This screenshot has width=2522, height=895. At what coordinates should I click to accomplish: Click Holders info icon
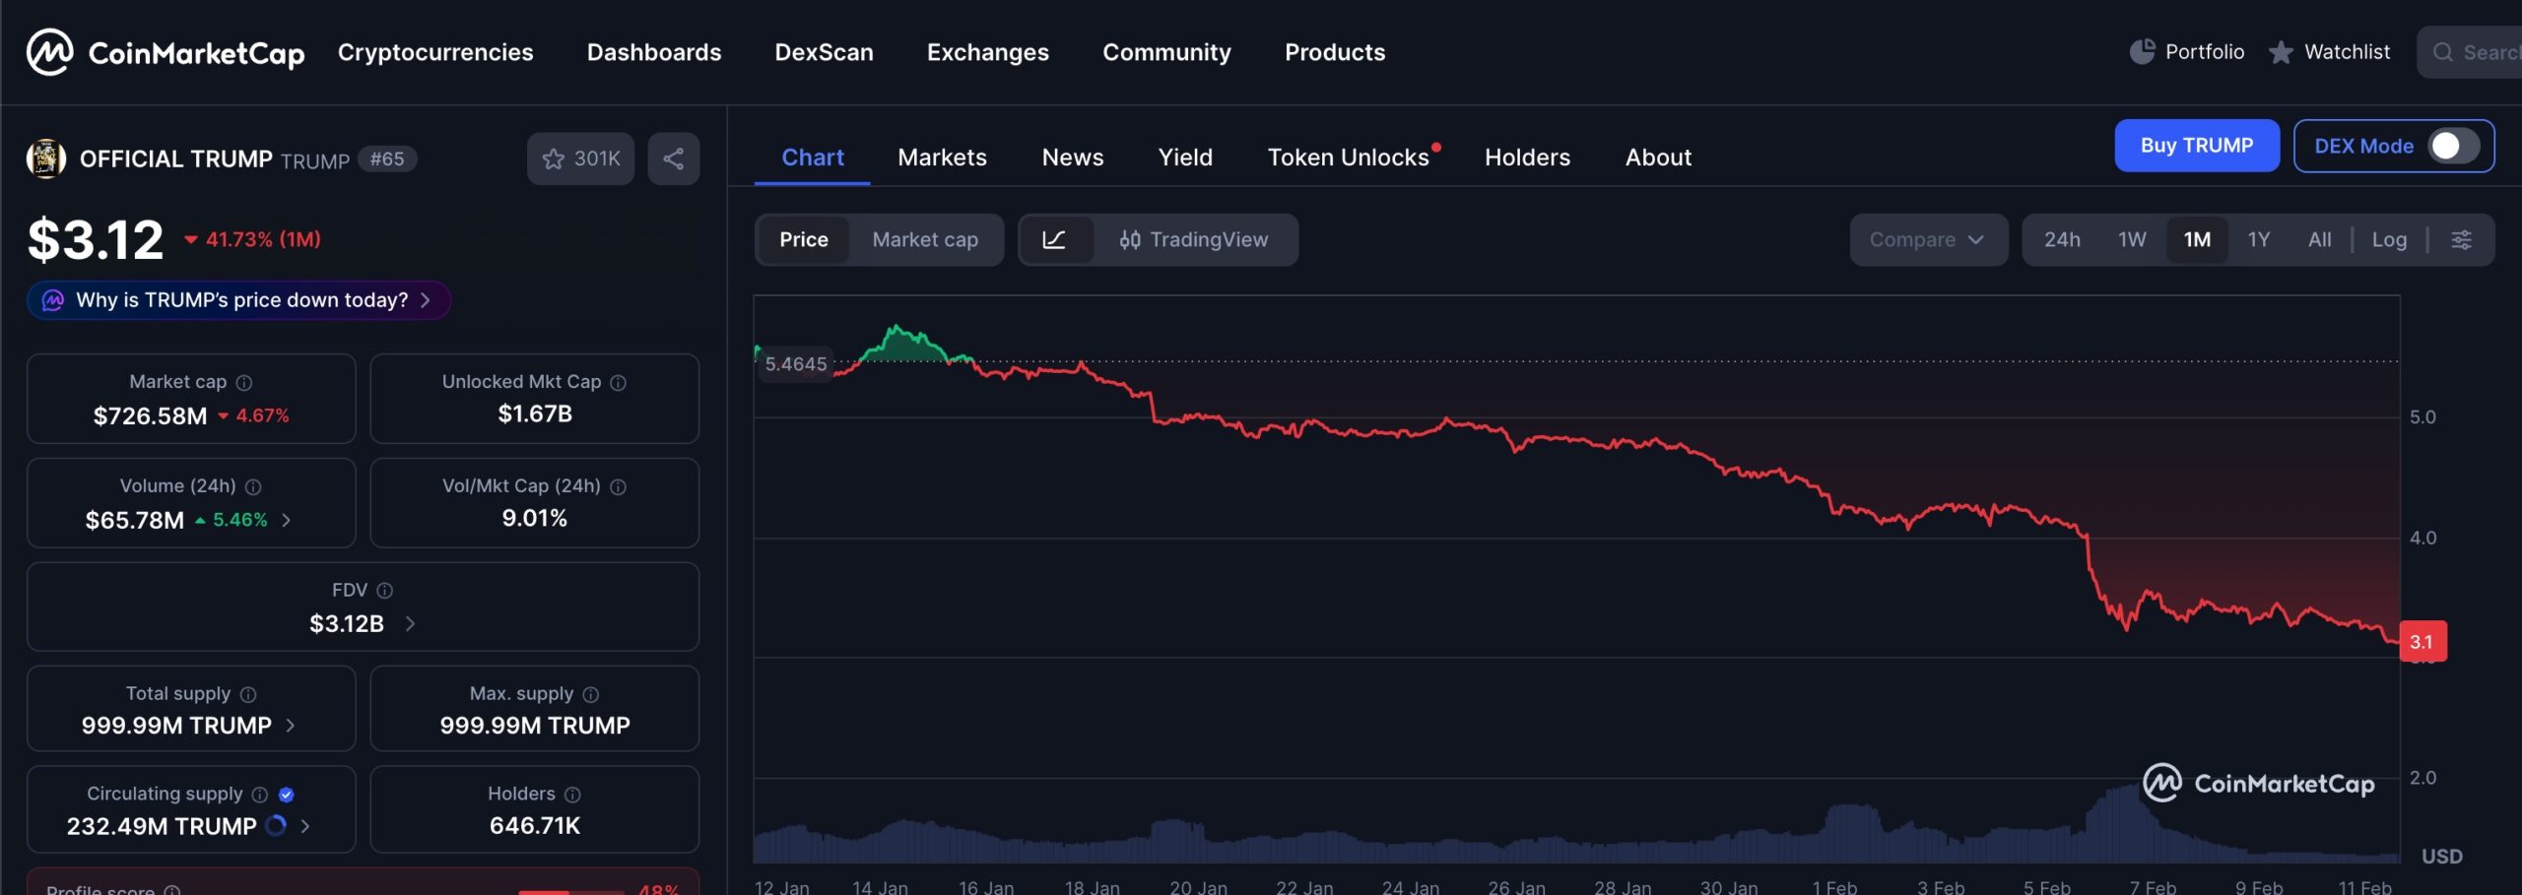pos(572,795)
